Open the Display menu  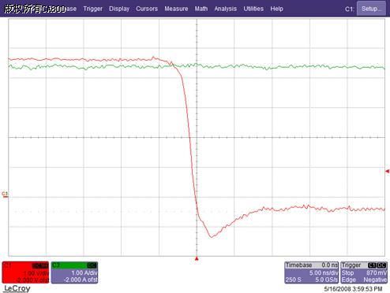click(119, 9)
